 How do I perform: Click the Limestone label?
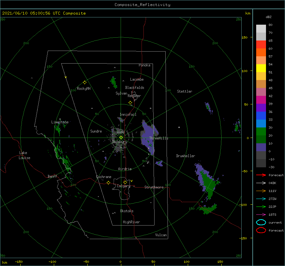60,122
